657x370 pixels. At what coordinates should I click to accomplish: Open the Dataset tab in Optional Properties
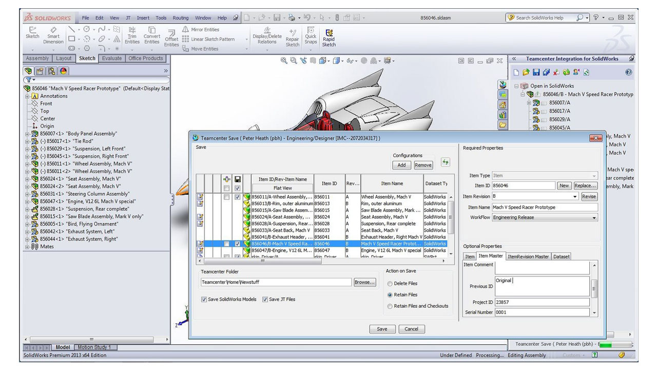point(561,256)
